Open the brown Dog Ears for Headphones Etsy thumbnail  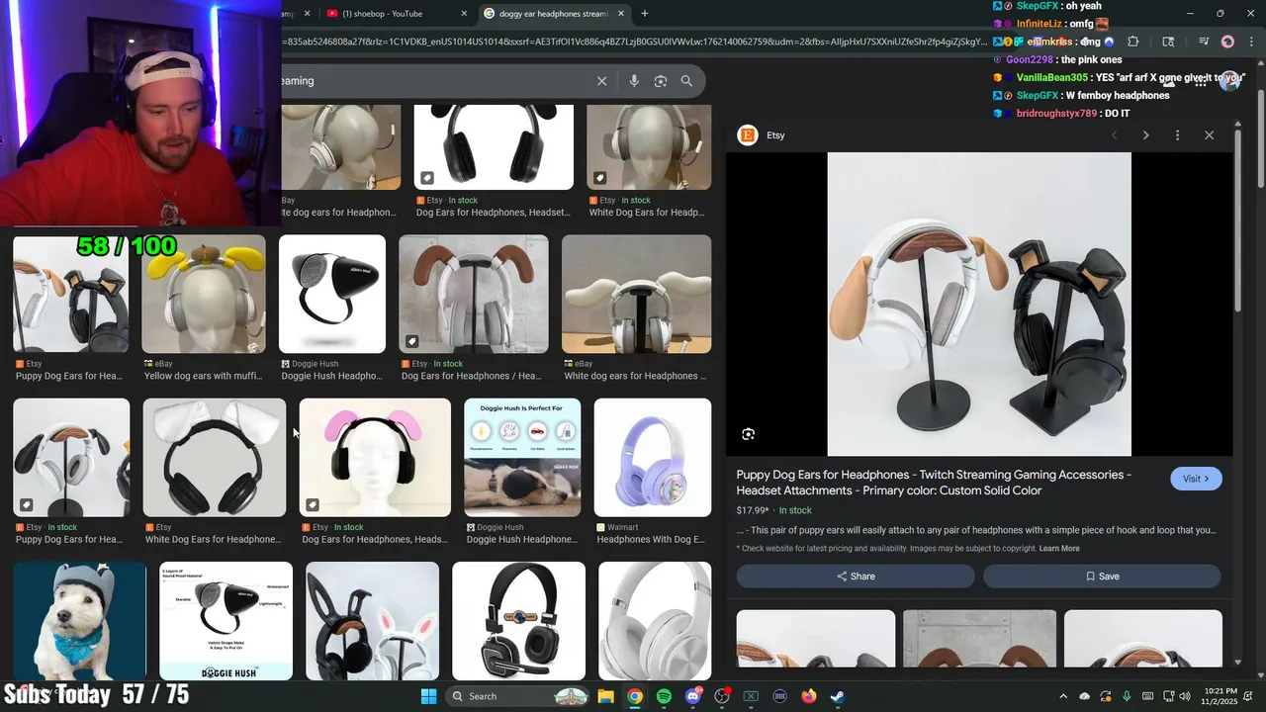point(474,294)
